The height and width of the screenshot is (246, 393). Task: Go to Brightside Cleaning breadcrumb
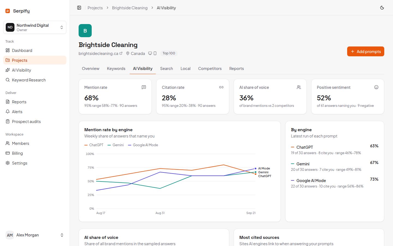point(130,8)
